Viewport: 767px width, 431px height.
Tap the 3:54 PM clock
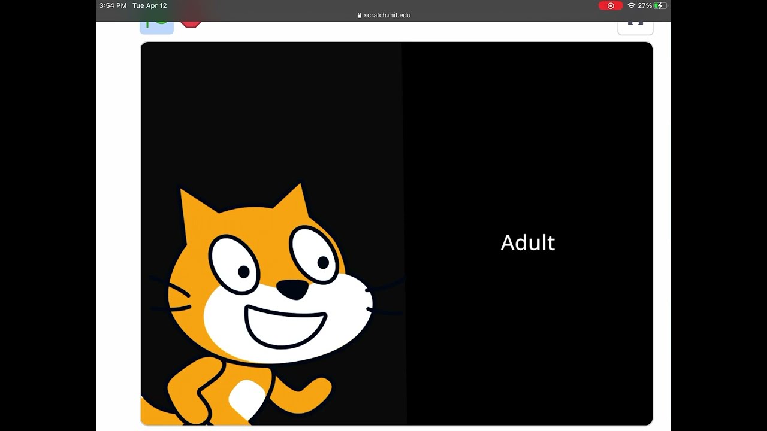point(113,5)
